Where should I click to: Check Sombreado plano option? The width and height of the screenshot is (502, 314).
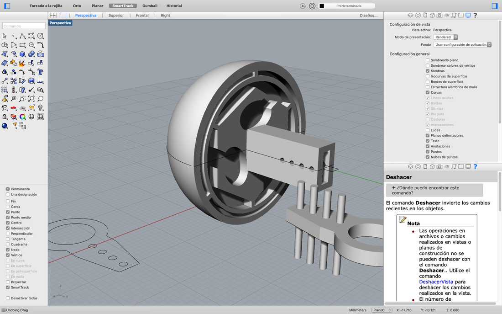428,60
